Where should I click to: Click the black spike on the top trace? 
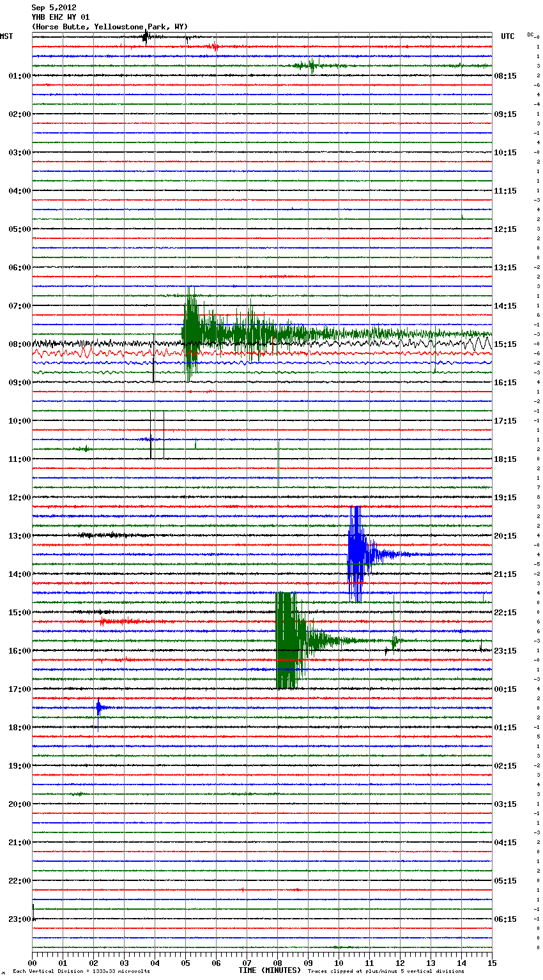[x=145, y=37]
